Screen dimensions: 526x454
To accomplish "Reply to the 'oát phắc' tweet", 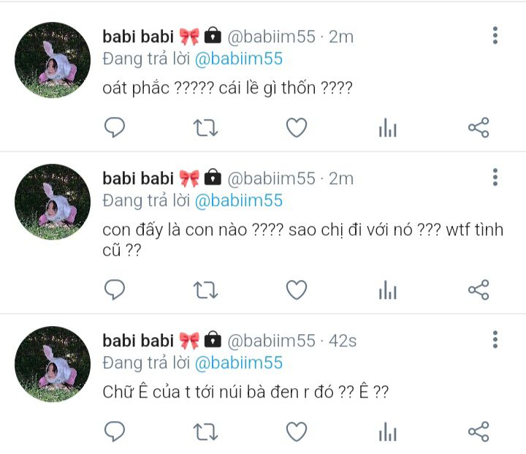I will pyautogui.click(x=115, y=128).
